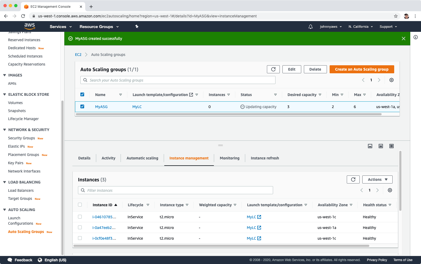Open instance i-04610785 link
The image size is (421, 264).
104,217
